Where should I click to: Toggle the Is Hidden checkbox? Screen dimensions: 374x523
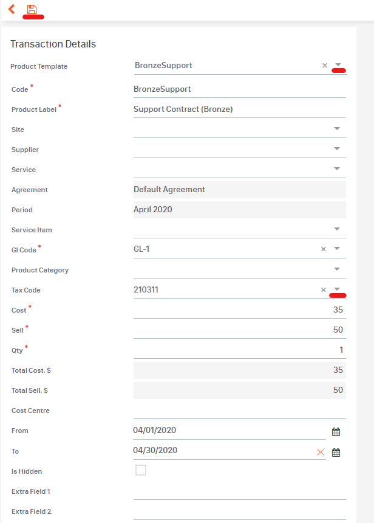tap(141, 470)
